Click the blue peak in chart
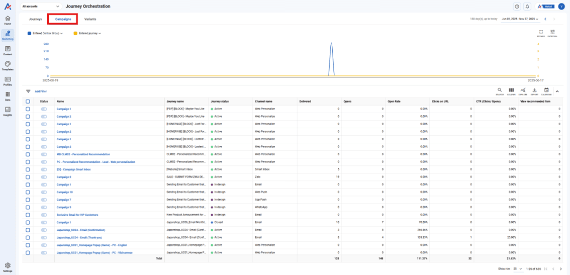 (331, 43)
